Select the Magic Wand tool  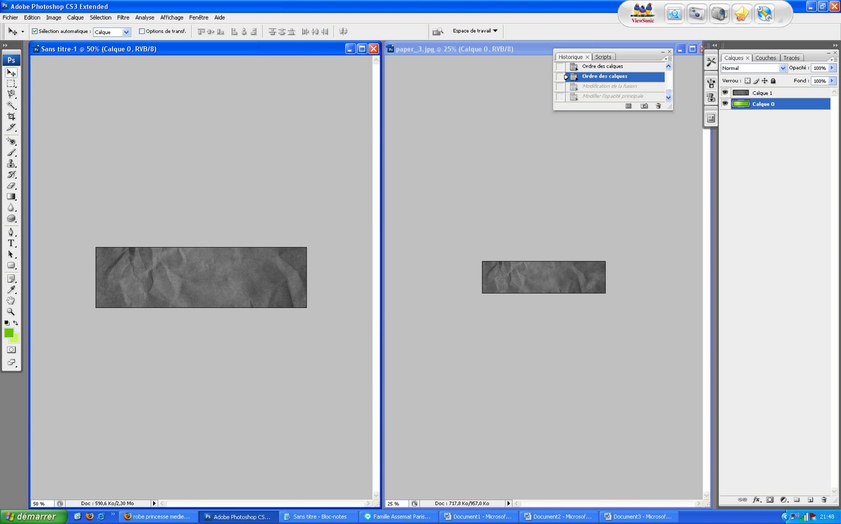tap(11, 106)
